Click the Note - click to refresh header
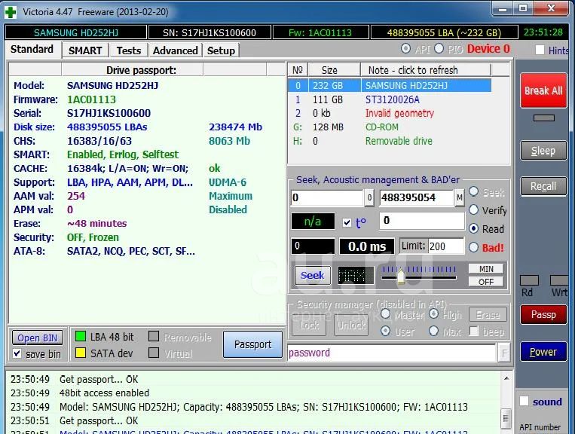 [426, 69]
